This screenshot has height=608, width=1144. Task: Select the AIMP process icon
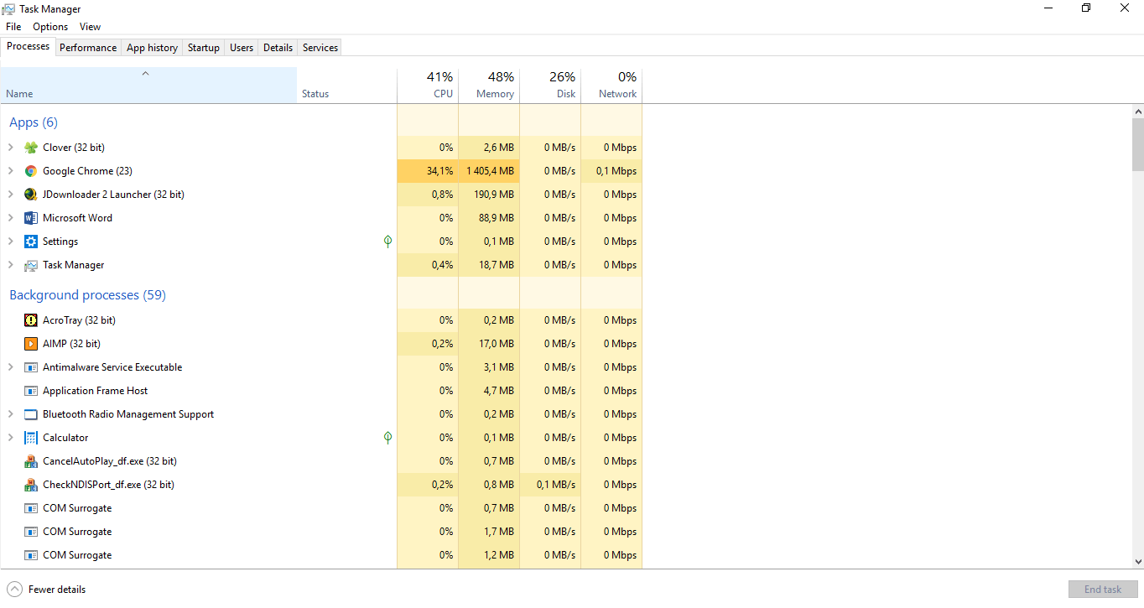click(30, 343)
